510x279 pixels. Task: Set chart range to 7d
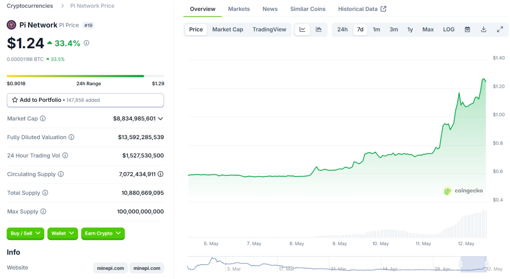click(360, 29)
